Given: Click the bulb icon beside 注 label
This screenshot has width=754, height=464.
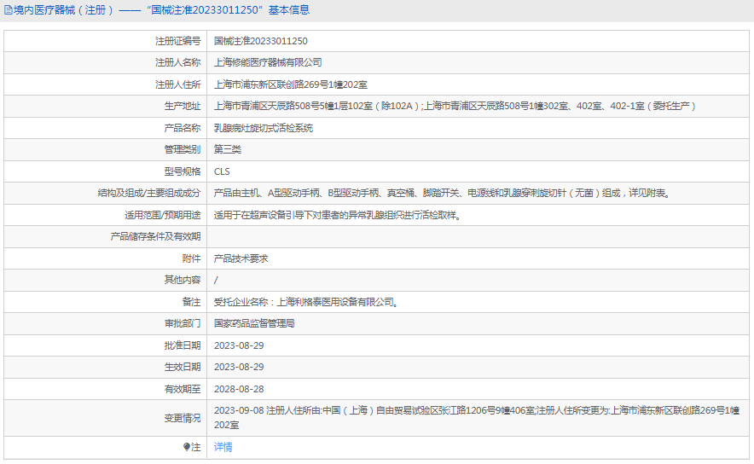Looking at the screenshot, I should [x=187, y=447].
